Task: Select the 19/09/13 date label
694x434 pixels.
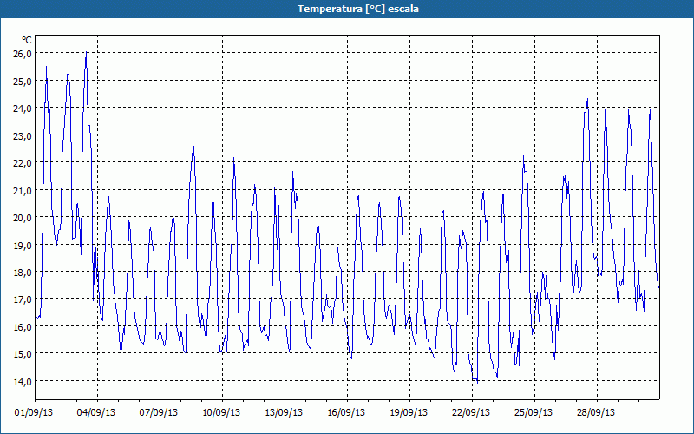Action: [x=409, y=413]
